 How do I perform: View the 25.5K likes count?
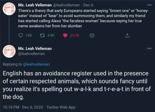point(75,35)
